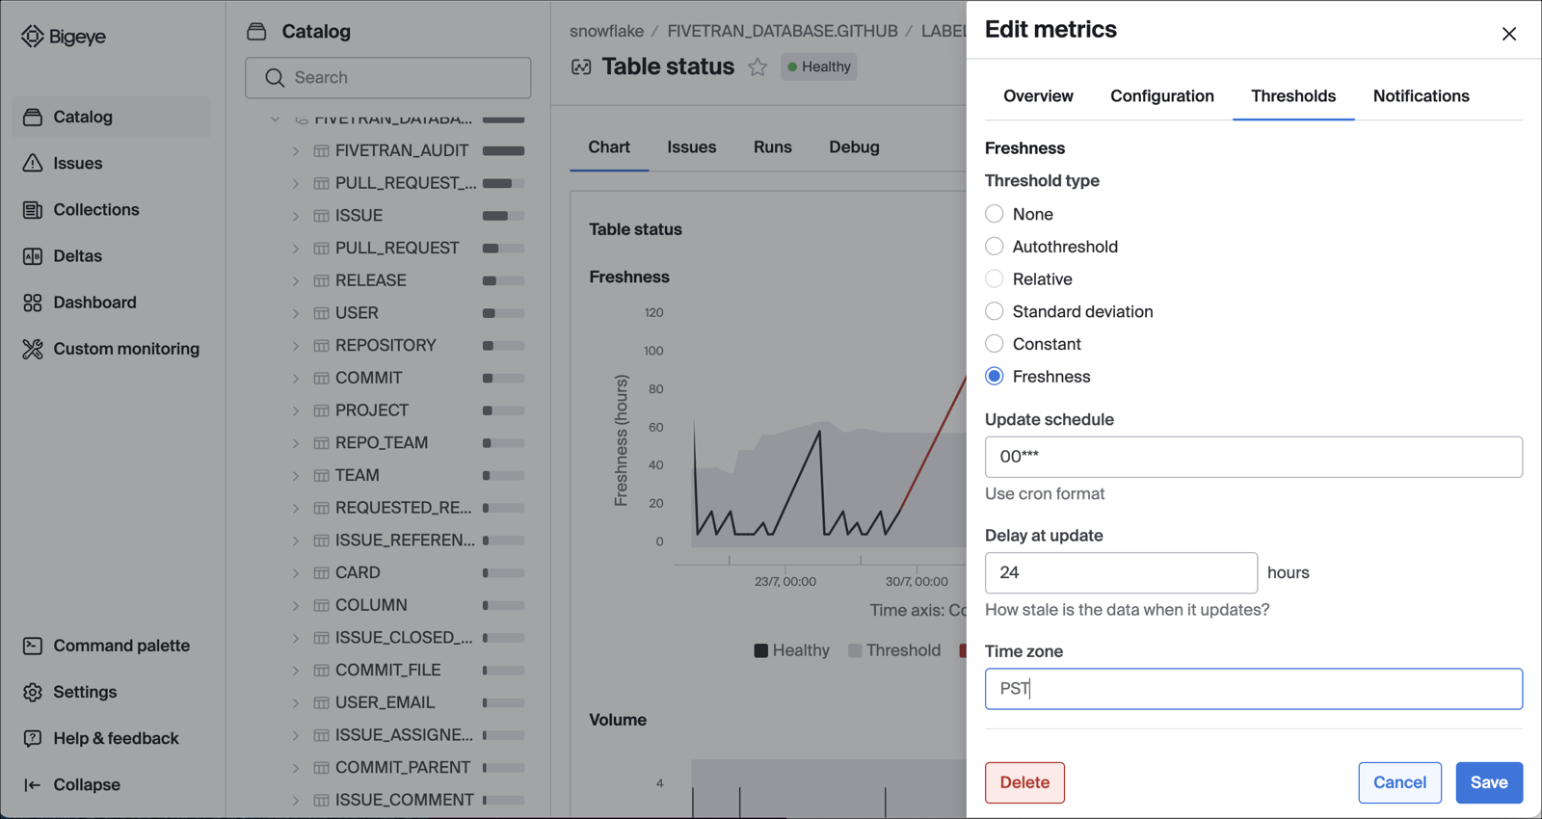Click the red Delete button
Viewport: 1542px width, 819px height.
(1024, 782)
